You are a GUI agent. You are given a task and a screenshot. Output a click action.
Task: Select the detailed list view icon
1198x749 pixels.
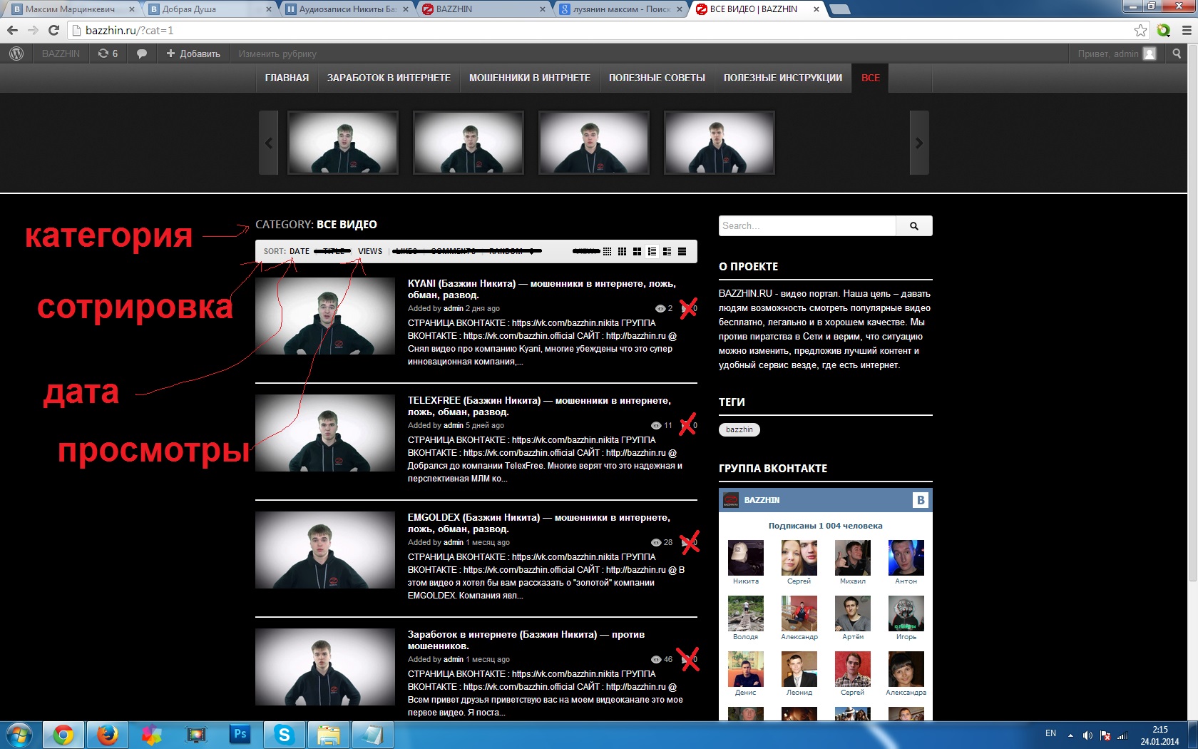652,251
